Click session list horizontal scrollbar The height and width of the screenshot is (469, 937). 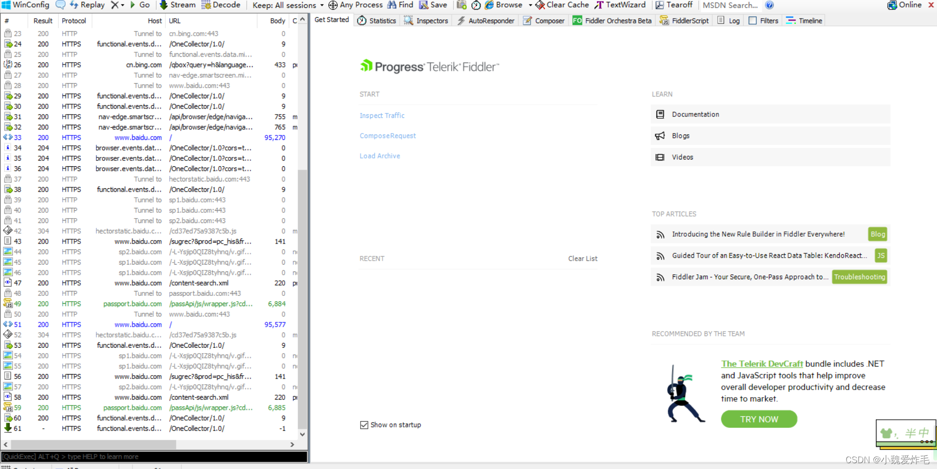[94, 445]
